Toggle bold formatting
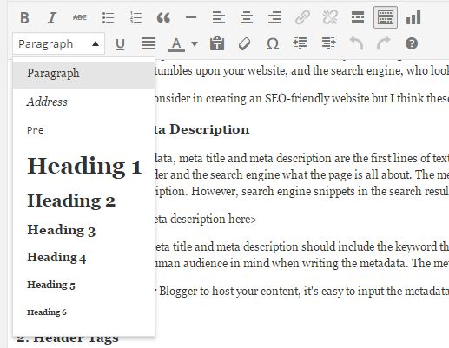This screenshot has height=348, width=449. (x=24, y=18)
